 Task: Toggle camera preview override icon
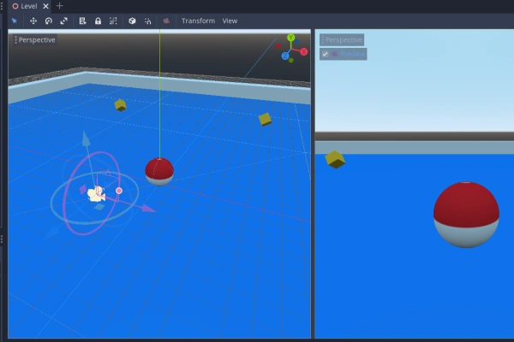tap(166, 21)
